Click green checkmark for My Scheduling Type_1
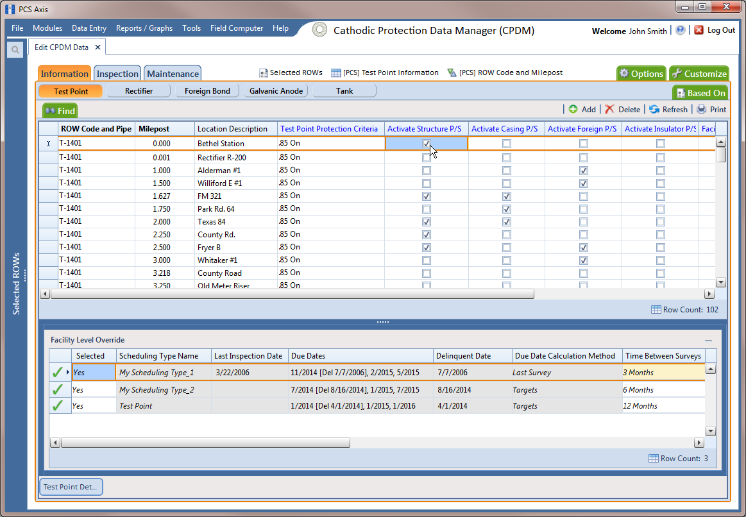746x517 pixels. pos(58,373)
